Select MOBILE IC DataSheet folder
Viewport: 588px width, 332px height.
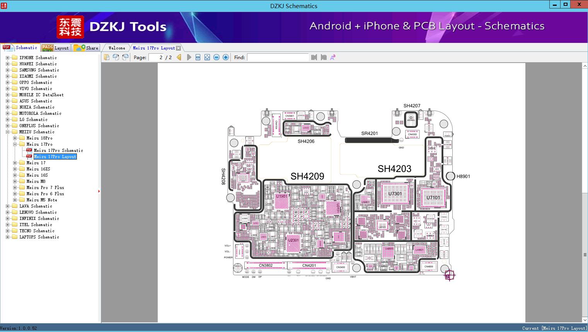click(41, 95)
